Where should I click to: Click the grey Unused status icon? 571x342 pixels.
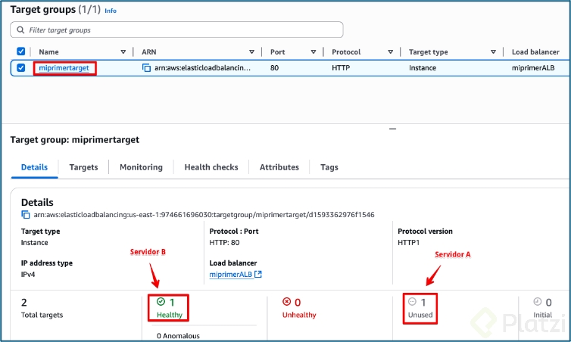412,302
